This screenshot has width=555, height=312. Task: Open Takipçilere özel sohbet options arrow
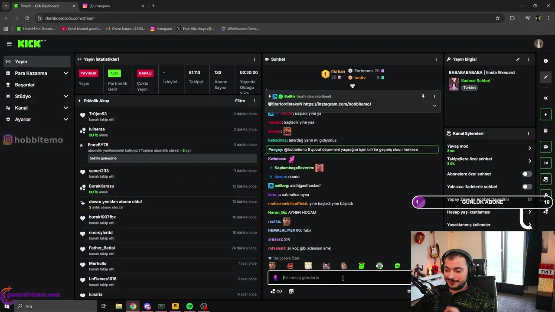tap(529, 161)
